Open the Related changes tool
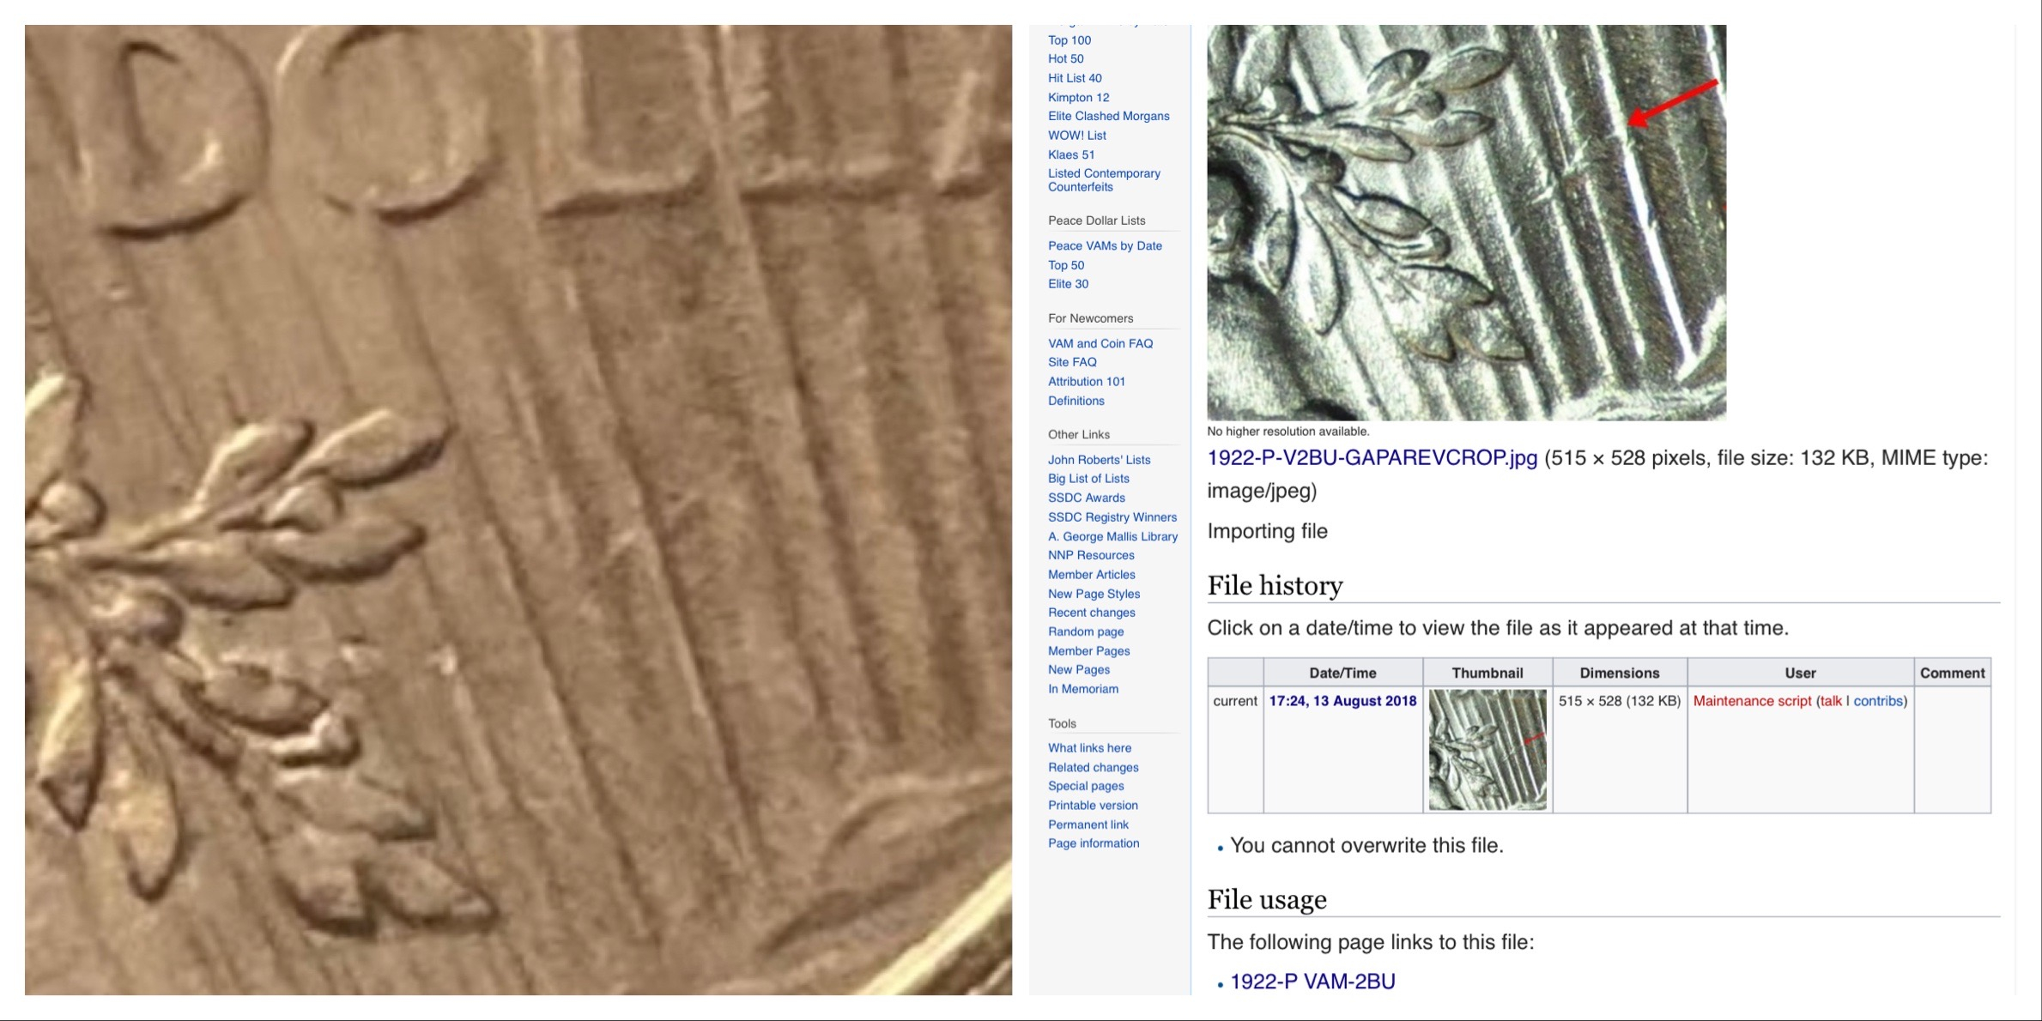Screen dimensions: 2042x1021 coord(1093,768)
